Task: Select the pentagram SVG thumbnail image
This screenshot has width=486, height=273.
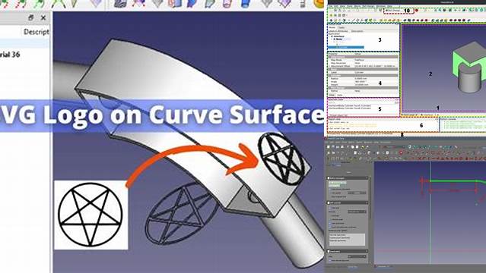Action: [x=91, y=215]
